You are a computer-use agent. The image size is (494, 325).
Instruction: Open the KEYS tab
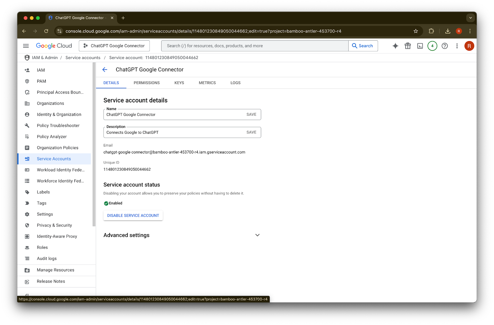click(179, 83)
